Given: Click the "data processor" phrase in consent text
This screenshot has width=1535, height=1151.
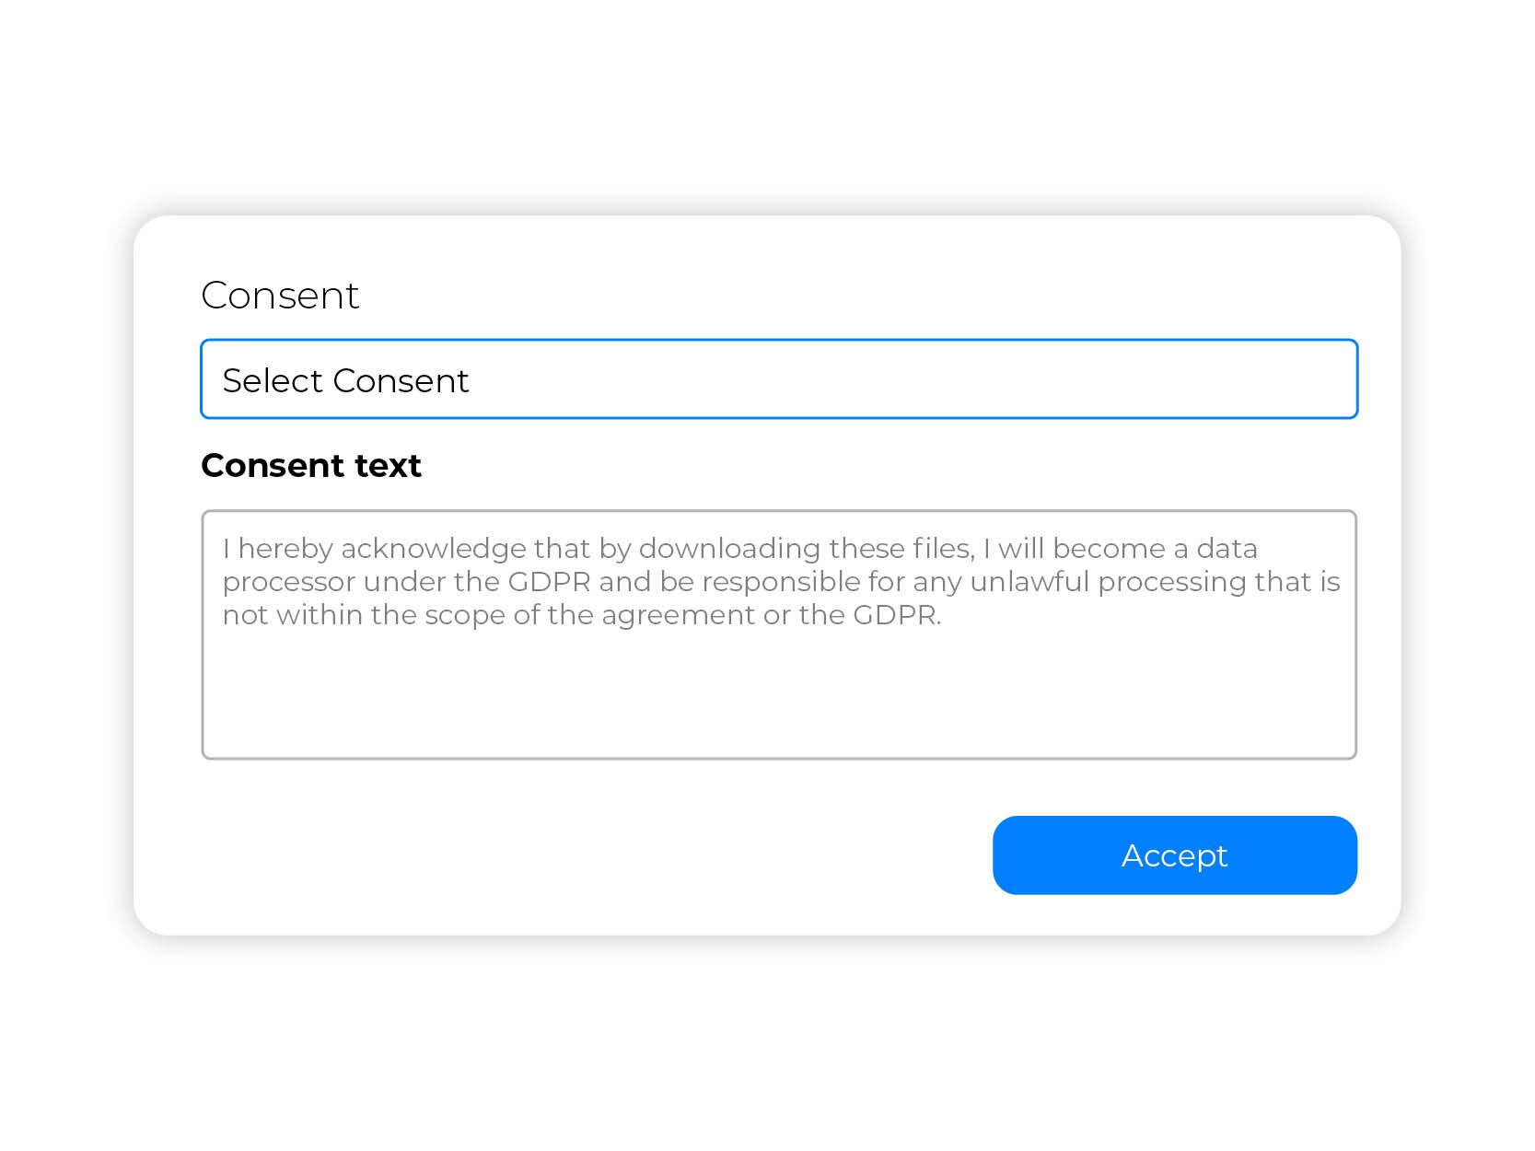Looking at the screenshot, I should (1227, 549).
